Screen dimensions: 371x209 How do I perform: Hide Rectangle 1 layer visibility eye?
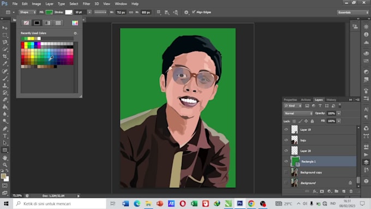click(286, 162)
